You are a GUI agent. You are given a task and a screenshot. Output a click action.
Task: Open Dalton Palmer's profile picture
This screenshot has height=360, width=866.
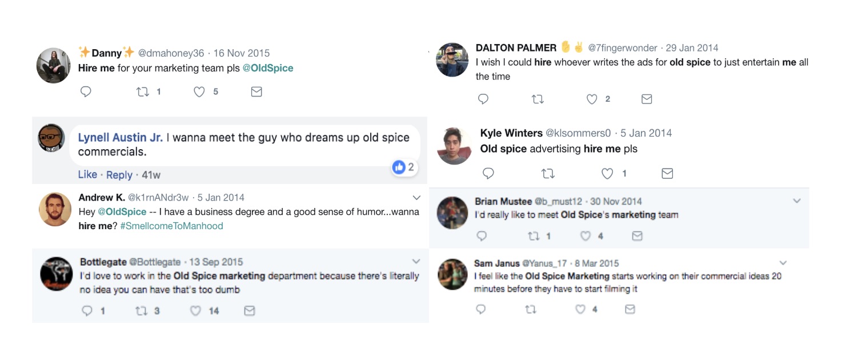point(452,59)
